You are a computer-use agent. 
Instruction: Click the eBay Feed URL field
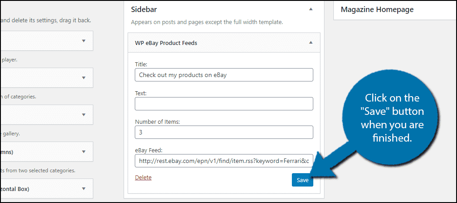coord(224,161)
